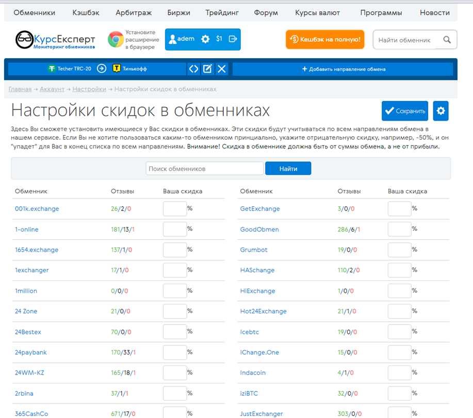Open the Форум menu item
This screenshot has height=418, width=473.
click(266, 13)
